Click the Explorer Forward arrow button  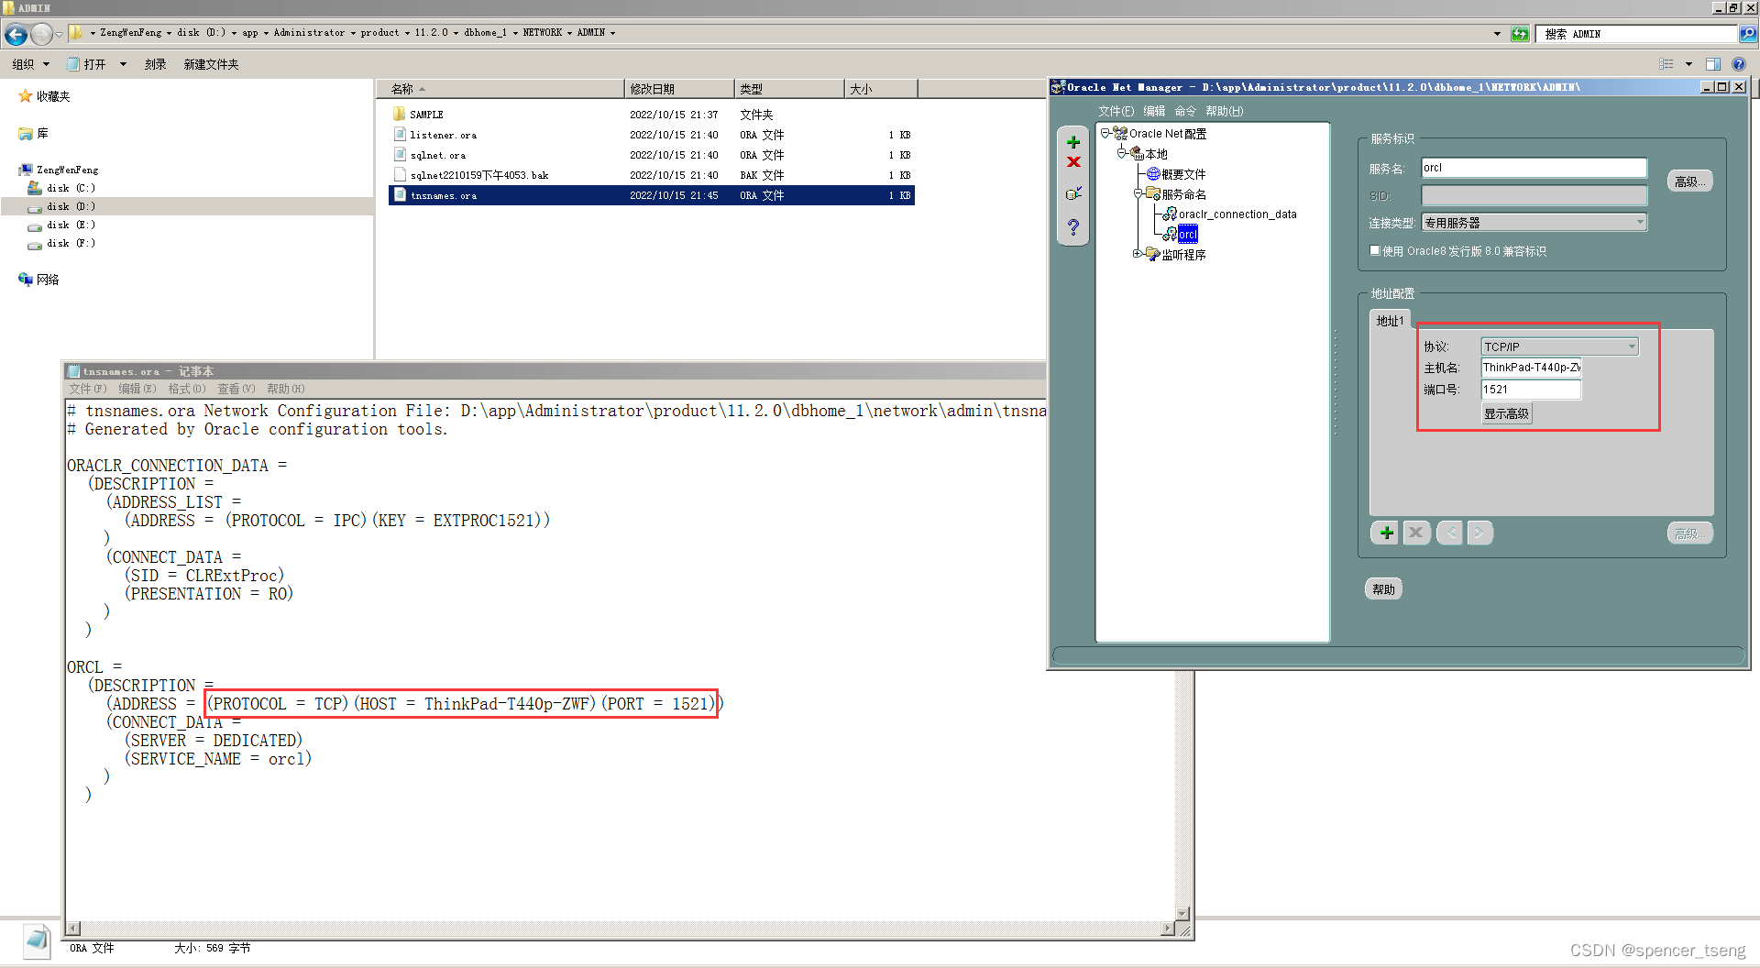[x=41, y=34]
